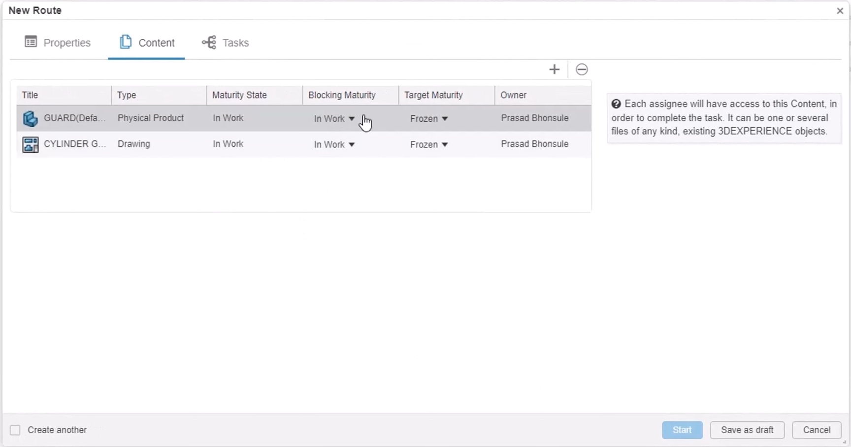Add new content with the plus icon

pos(554,69)
